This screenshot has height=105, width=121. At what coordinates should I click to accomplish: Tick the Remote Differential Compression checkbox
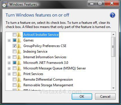14,80
